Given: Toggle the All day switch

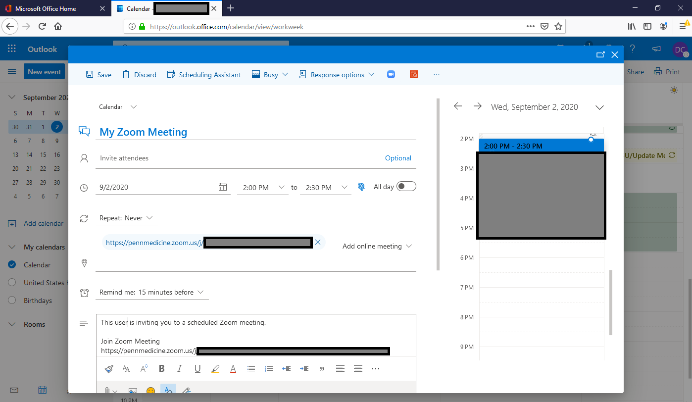Looking at the screenshot, I should [406, 186].
